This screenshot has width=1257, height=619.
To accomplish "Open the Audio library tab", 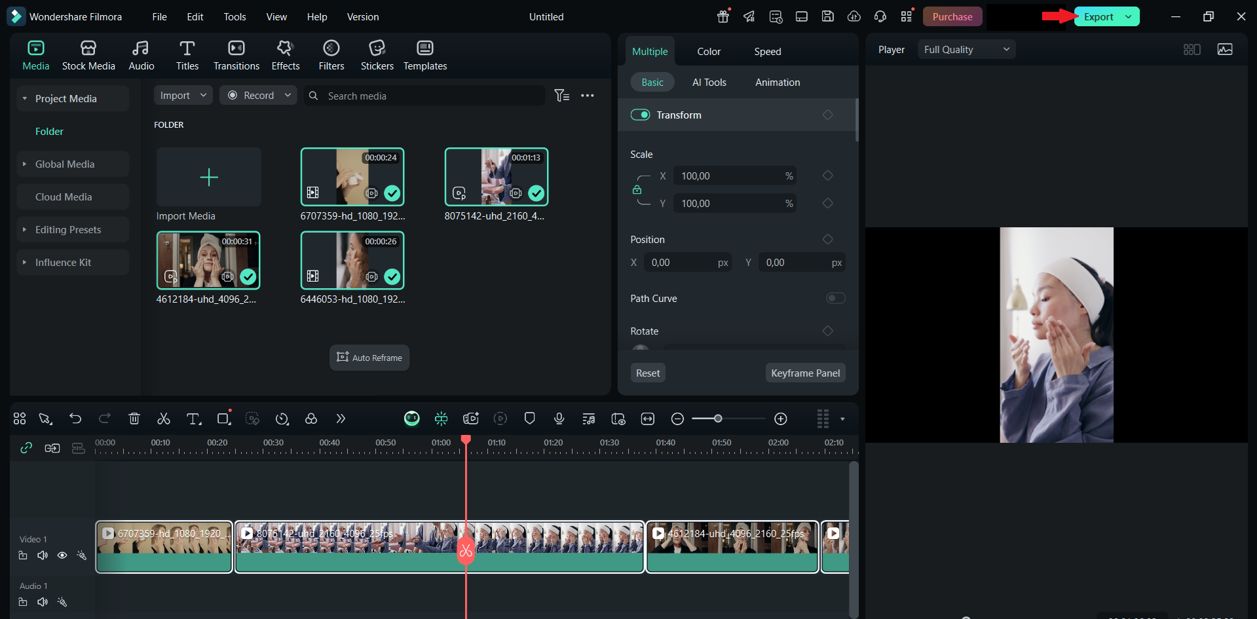I will pyautogui.click(x=141, y=55).
